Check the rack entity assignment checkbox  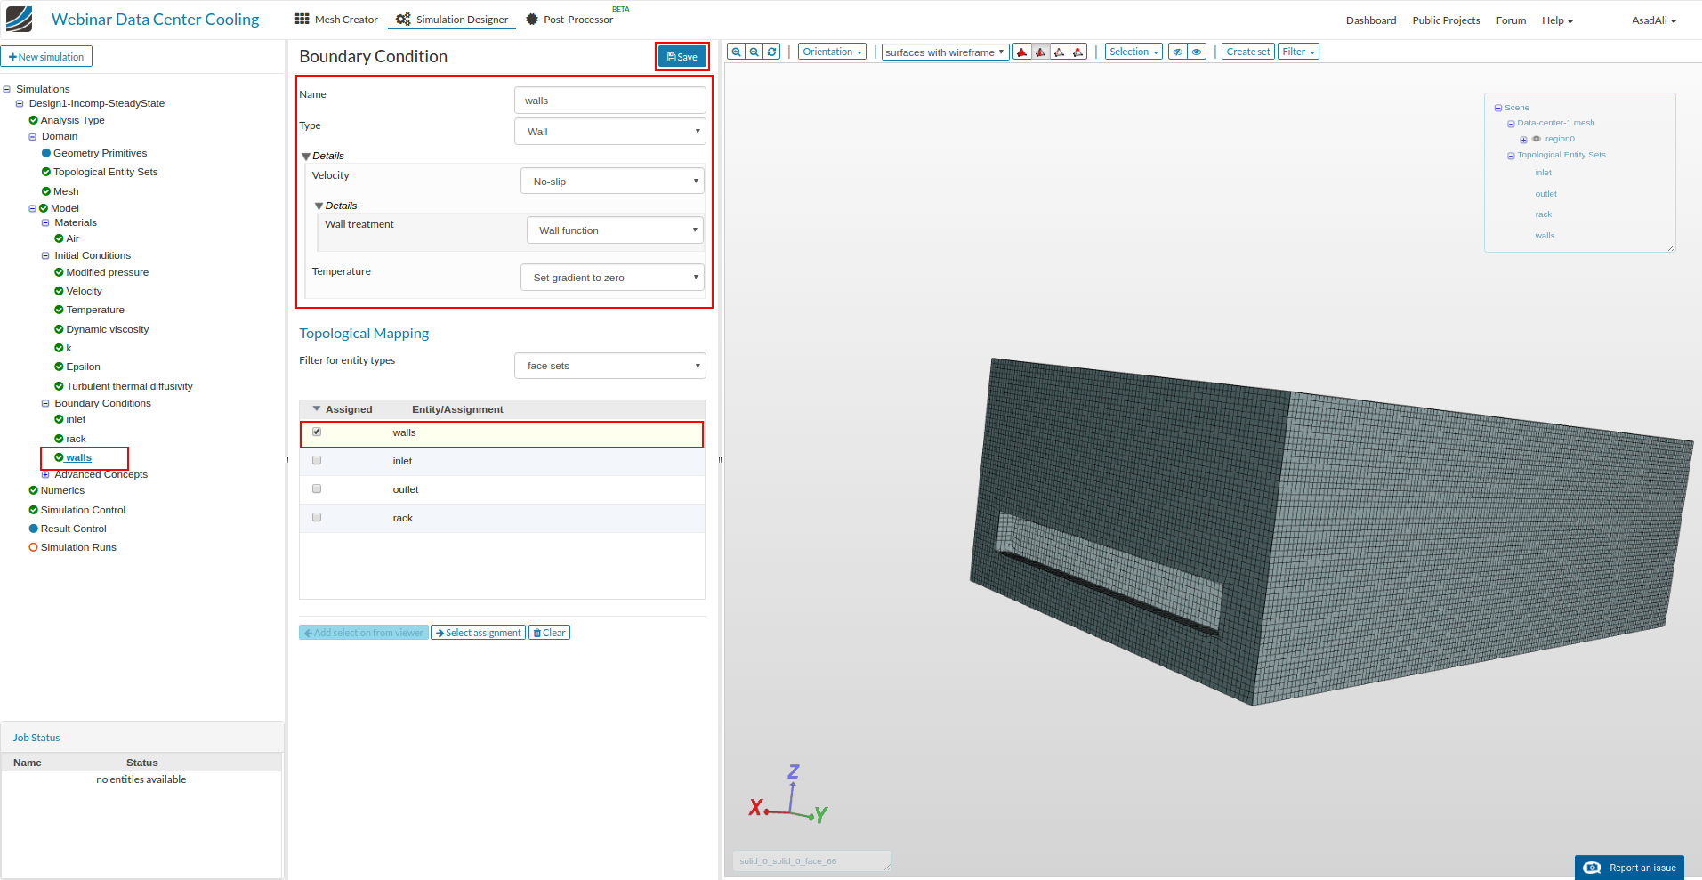[x=317, y=518]
